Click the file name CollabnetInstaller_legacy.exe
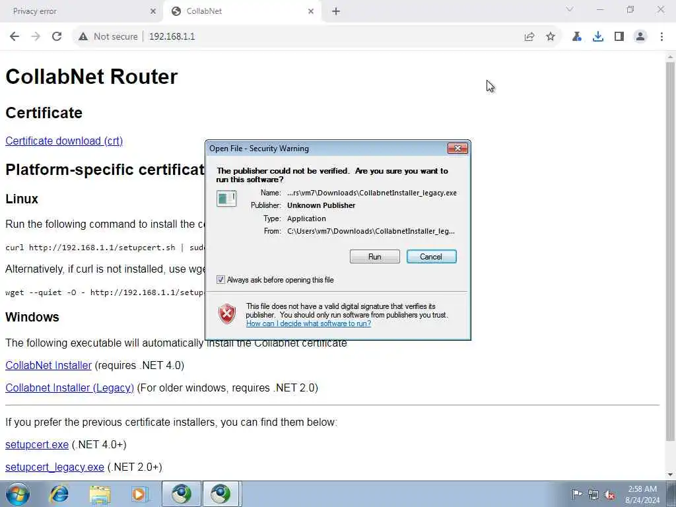The image size is (676, 507). [x=372, y=193]
